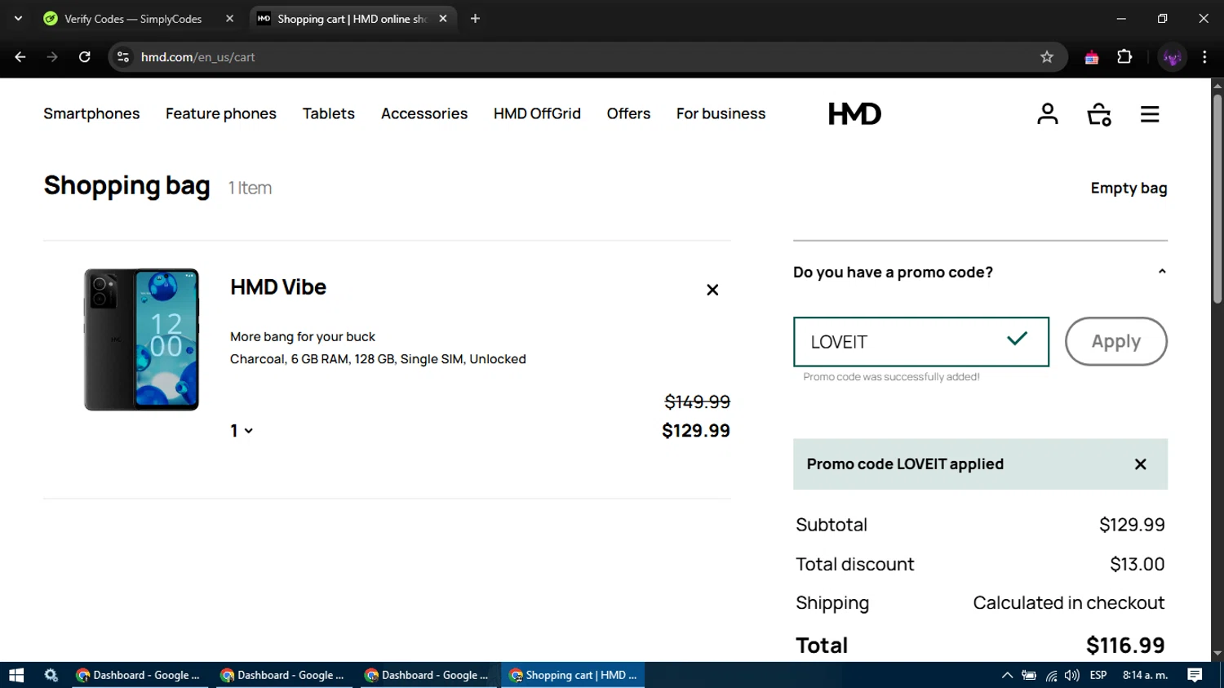Screen dimensions: 1224x688
Task: Click the Calculated in checkout text
Action: pyautogui.click(x=1069, y=603)
